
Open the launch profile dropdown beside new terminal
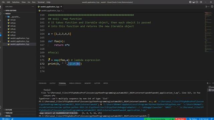(210, 83)
